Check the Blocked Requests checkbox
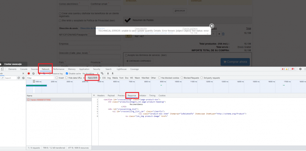Screen dimensions: 306x151 coord(182,78)
